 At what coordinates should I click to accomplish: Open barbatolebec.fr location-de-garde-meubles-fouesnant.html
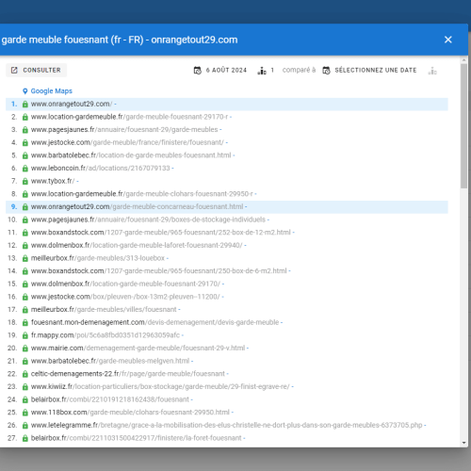coord(131,155)
